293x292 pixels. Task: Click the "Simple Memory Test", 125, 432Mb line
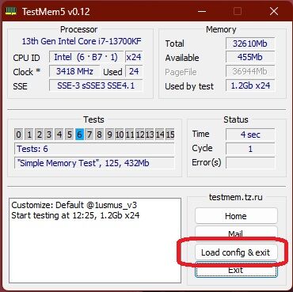click(94, 163)
